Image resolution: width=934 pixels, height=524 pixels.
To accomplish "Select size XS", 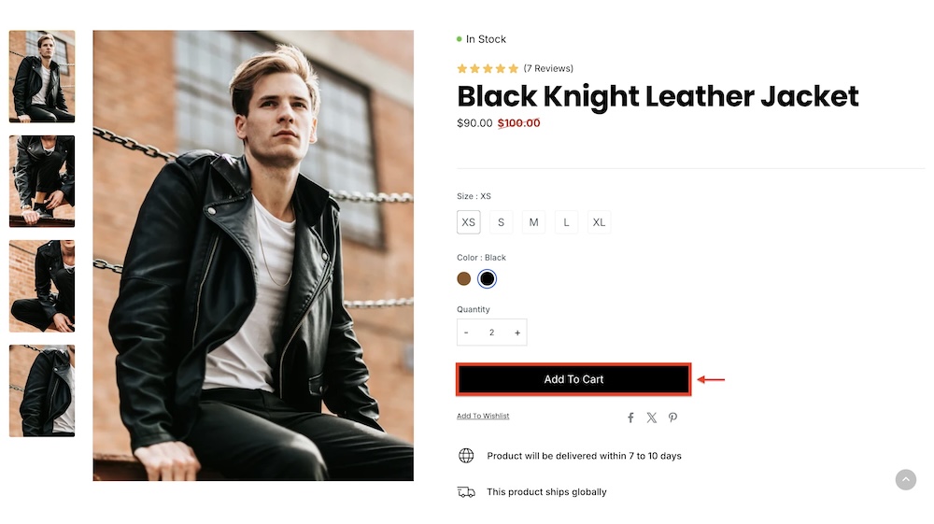I will [x=469, y=222].
